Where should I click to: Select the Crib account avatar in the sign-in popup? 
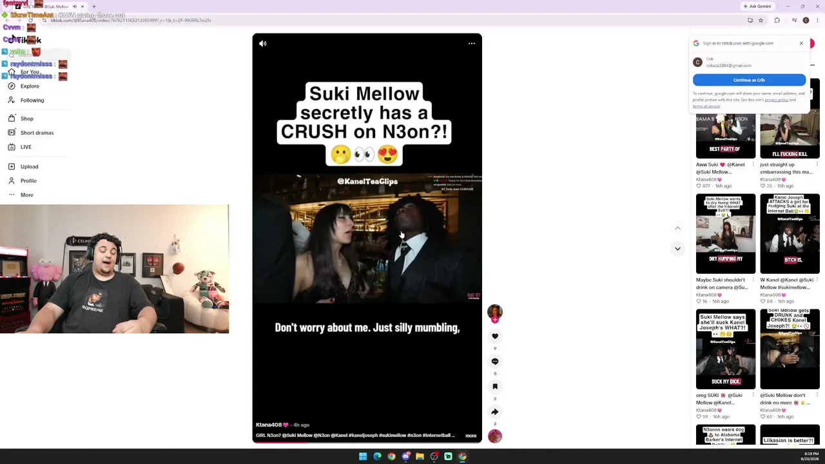[x=697, y=63]
